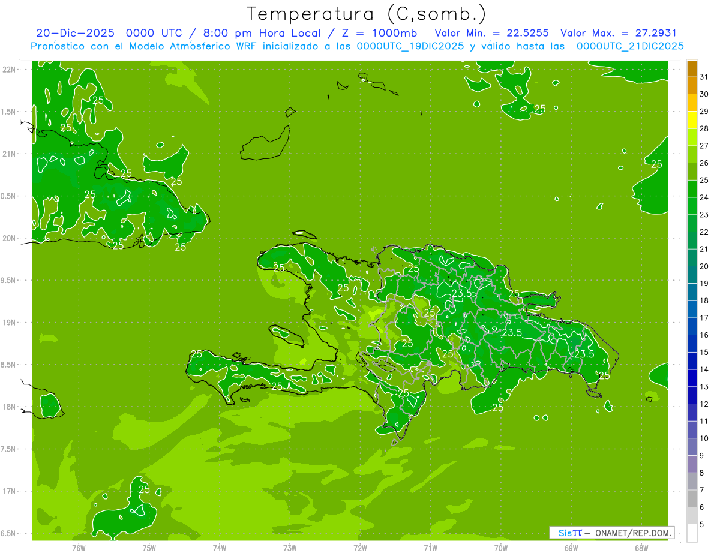720x556 pixels.
Task: Click longitude label '68W'
Action: point(641,548)
